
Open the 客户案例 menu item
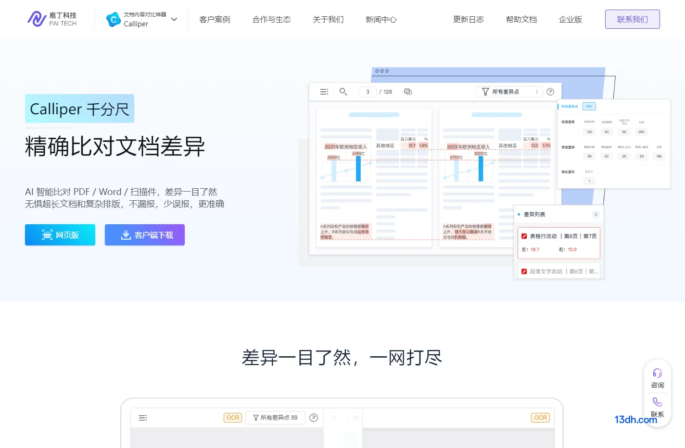(x=215, y=19)
